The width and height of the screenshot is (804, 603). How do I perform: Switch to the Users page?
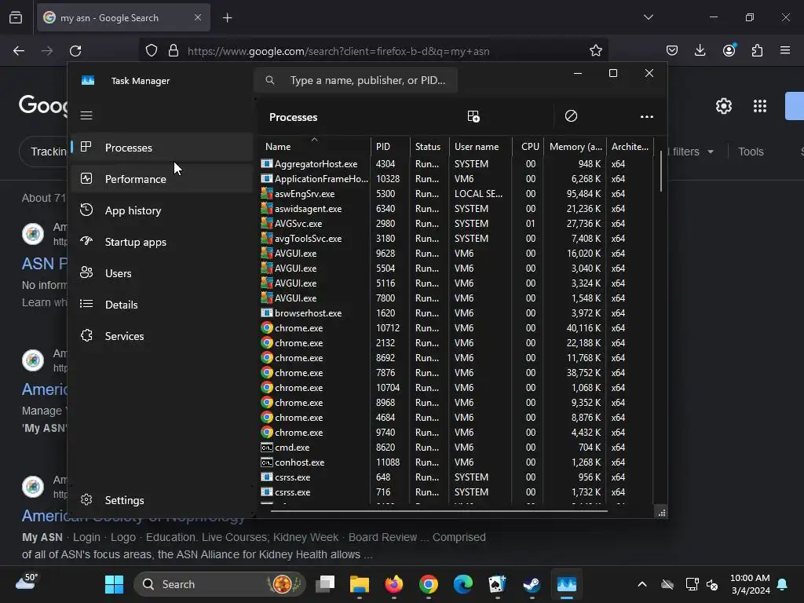[x=162, y=273]
